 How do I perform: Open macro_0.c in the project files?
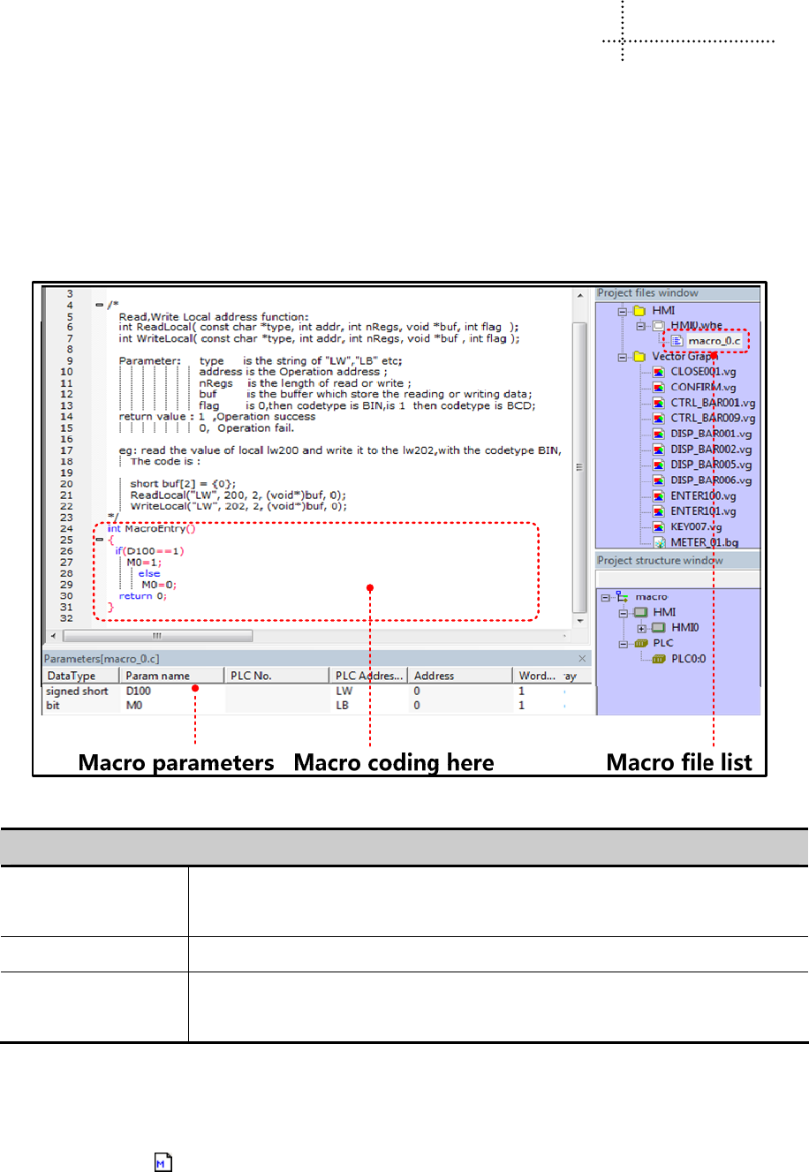[714, 341]
